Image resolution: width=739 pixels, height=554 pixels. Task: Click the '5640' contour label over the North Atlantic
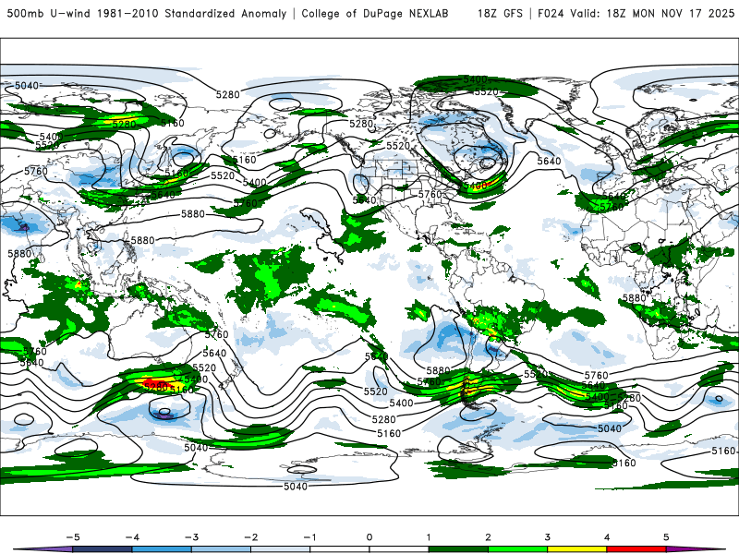click(x=549, y=161)
